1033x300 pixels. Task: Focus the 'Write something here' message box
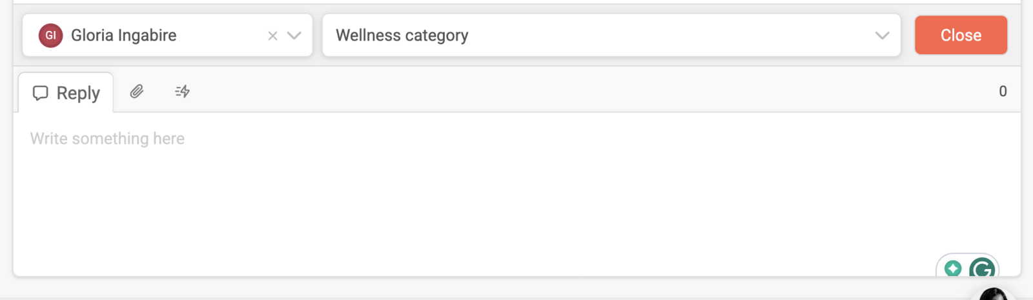click(516, 194)
